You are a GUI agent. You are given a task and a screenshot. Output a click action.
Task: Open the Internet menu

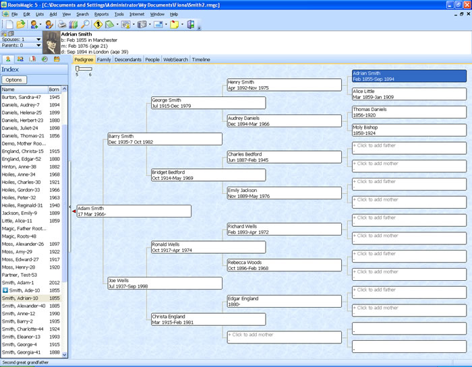point(137,14)
